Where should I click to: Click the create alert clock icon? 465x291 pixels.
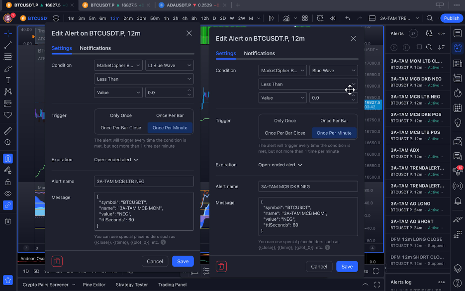tap(320, 18)
